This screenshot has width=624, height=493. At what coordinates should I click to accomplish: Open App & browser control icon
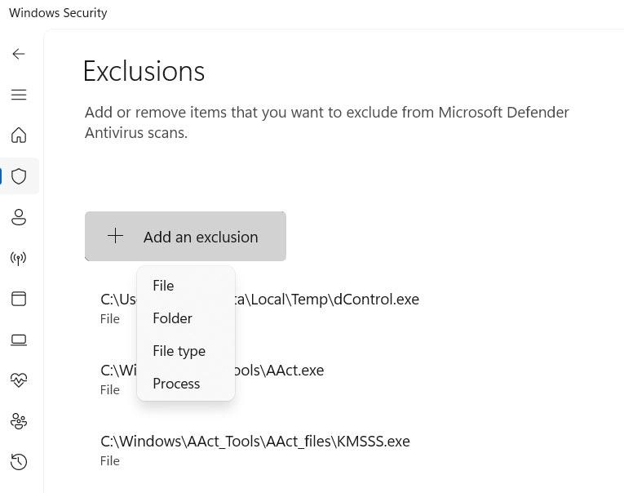tap(19, 299)
